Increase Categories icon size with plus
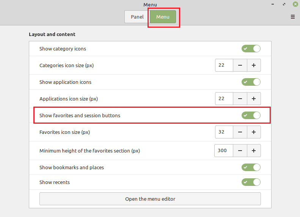This screenshot has height=217, width=300. pos(254,65)
